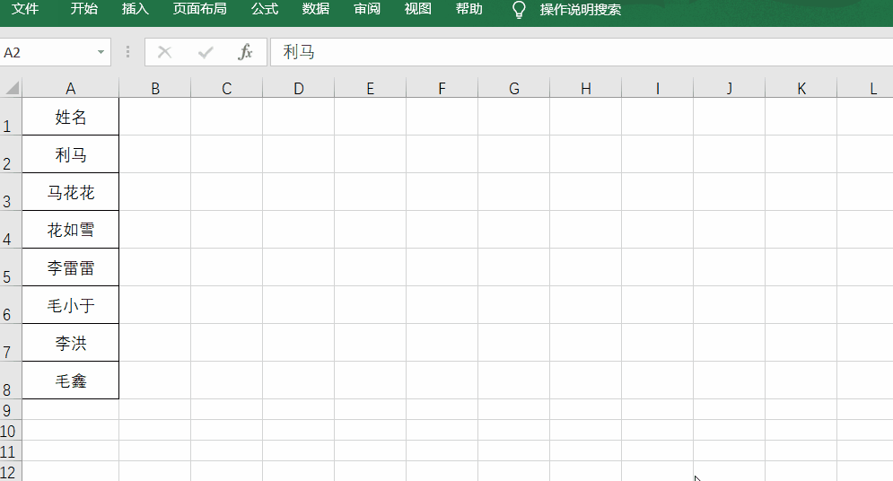Select row 4 header
The image size is (893, 481).
coord(11,230)
